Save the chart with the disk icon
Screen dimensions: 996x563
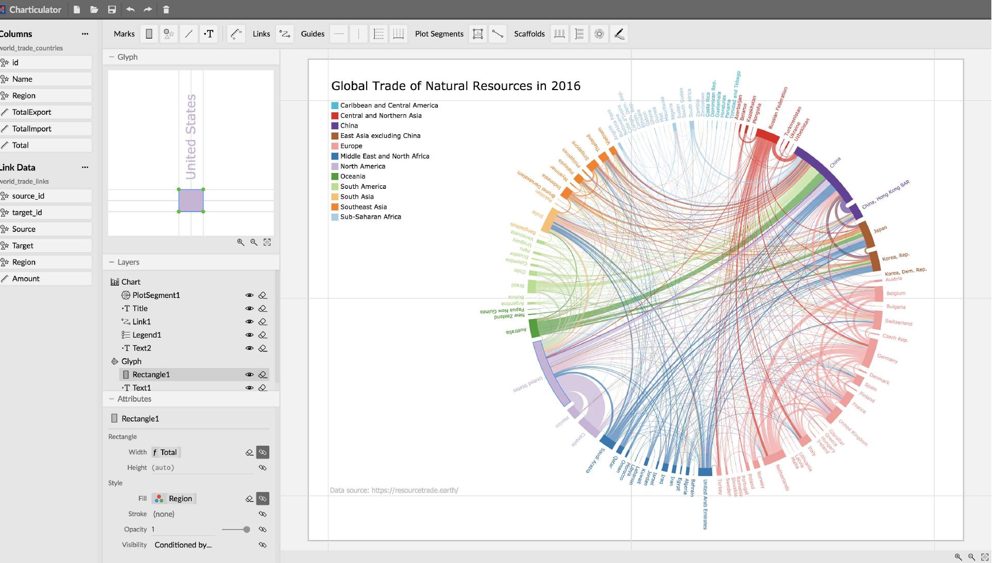(112, 9)
